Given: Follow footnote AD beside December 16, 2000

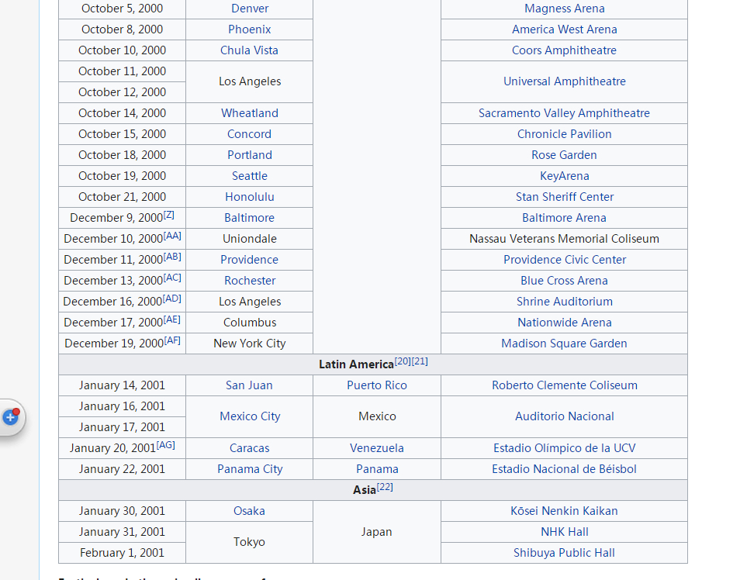Looking at the screenshot, I should point(172,299).
